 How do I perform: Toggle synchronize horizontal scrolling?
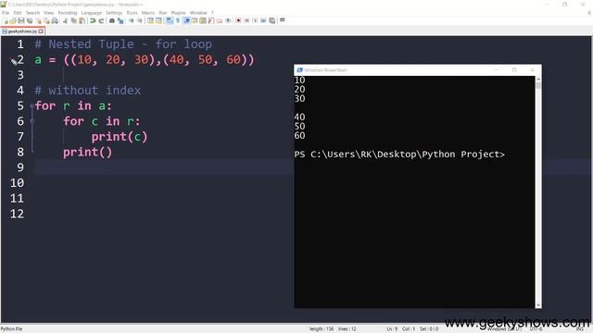(x=158, y=20)
